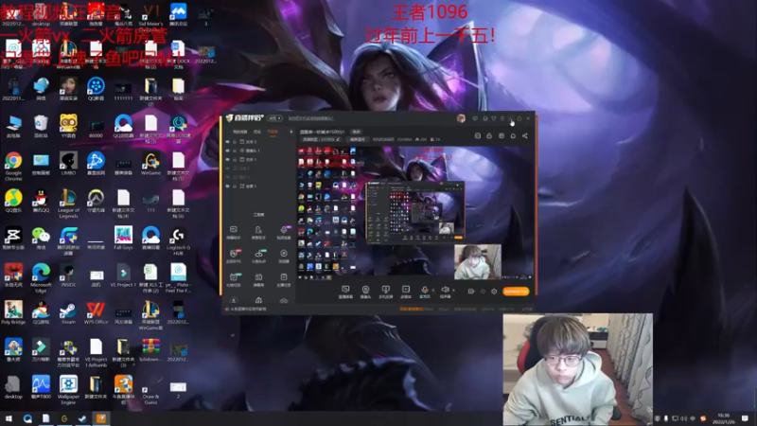The height and width of the screenshot is (426, 757).
Task: Hide the 全屏 1 layer with its eye icon
Action: (227, 186)
